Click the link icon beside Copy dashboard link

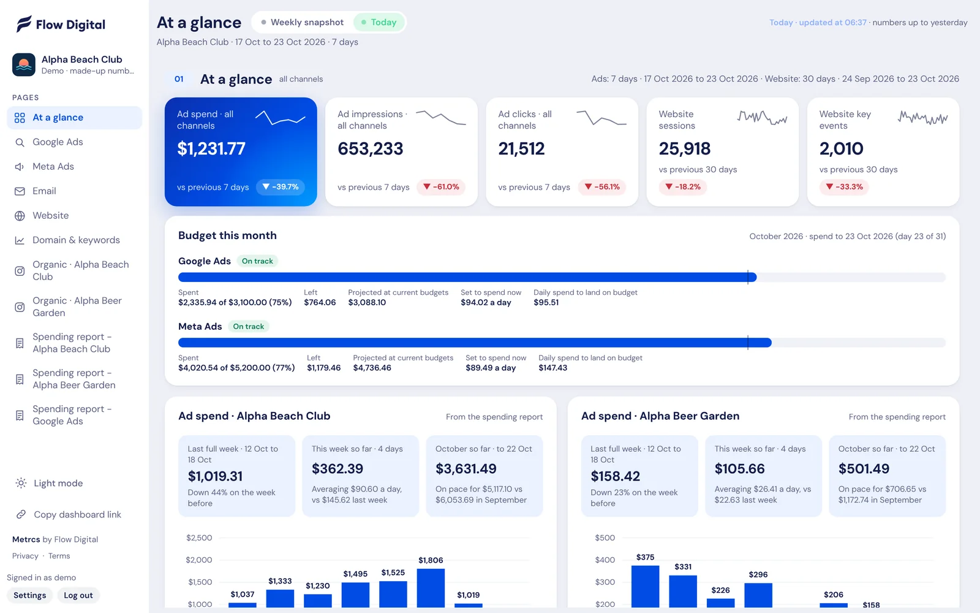[x=21, y=514]
